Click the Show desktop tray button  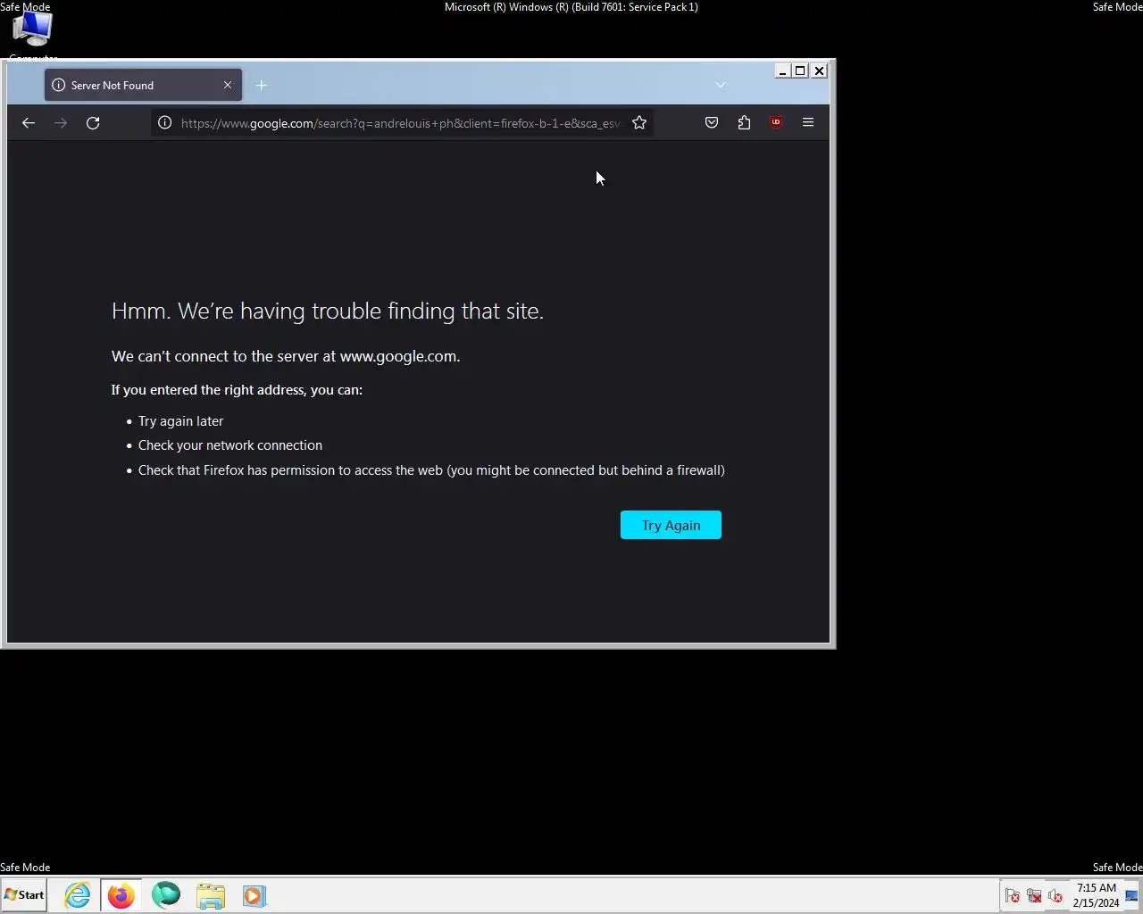[1131, 895]
